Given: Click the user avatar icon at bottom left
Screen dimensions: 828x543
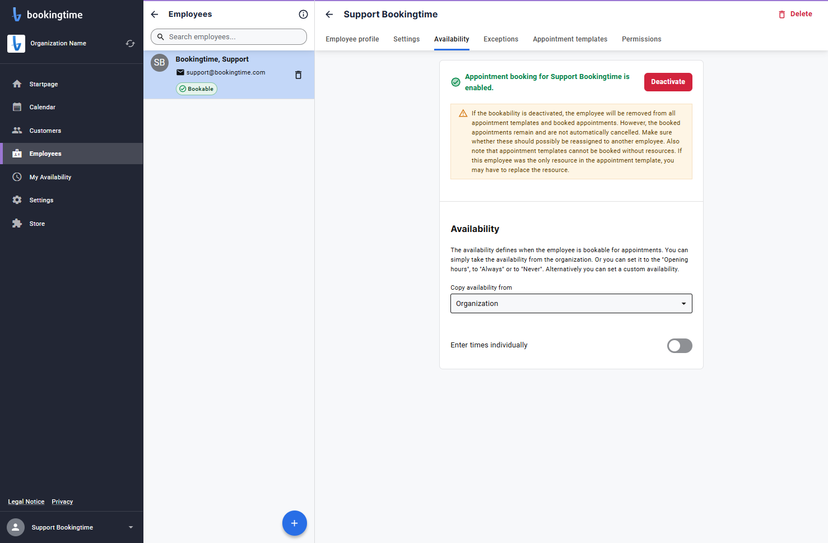Looking at the screenshot, I should [16, 527].
